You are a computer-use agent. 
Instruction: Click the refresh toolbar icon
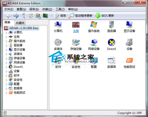(31, 16)
